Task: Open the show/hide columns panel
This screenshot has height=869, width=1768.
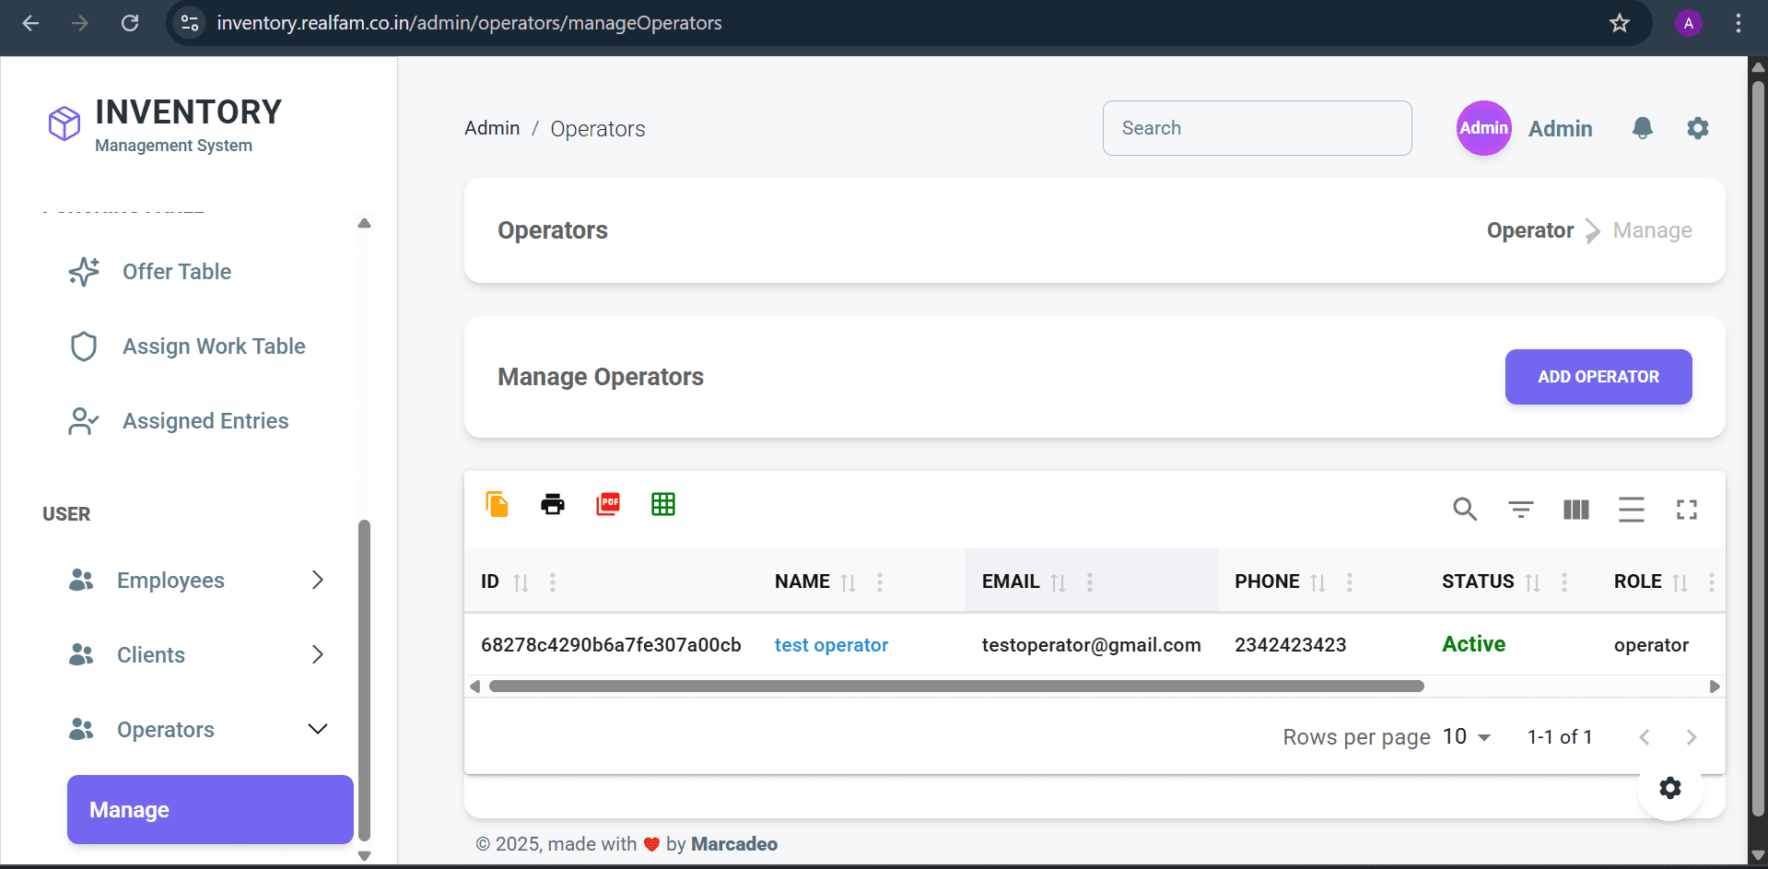Action: [1575, 509]
